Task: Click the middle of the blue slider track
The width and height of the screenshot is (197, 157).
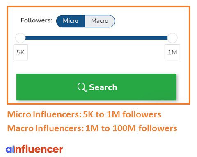Action: tap(96, 38)
